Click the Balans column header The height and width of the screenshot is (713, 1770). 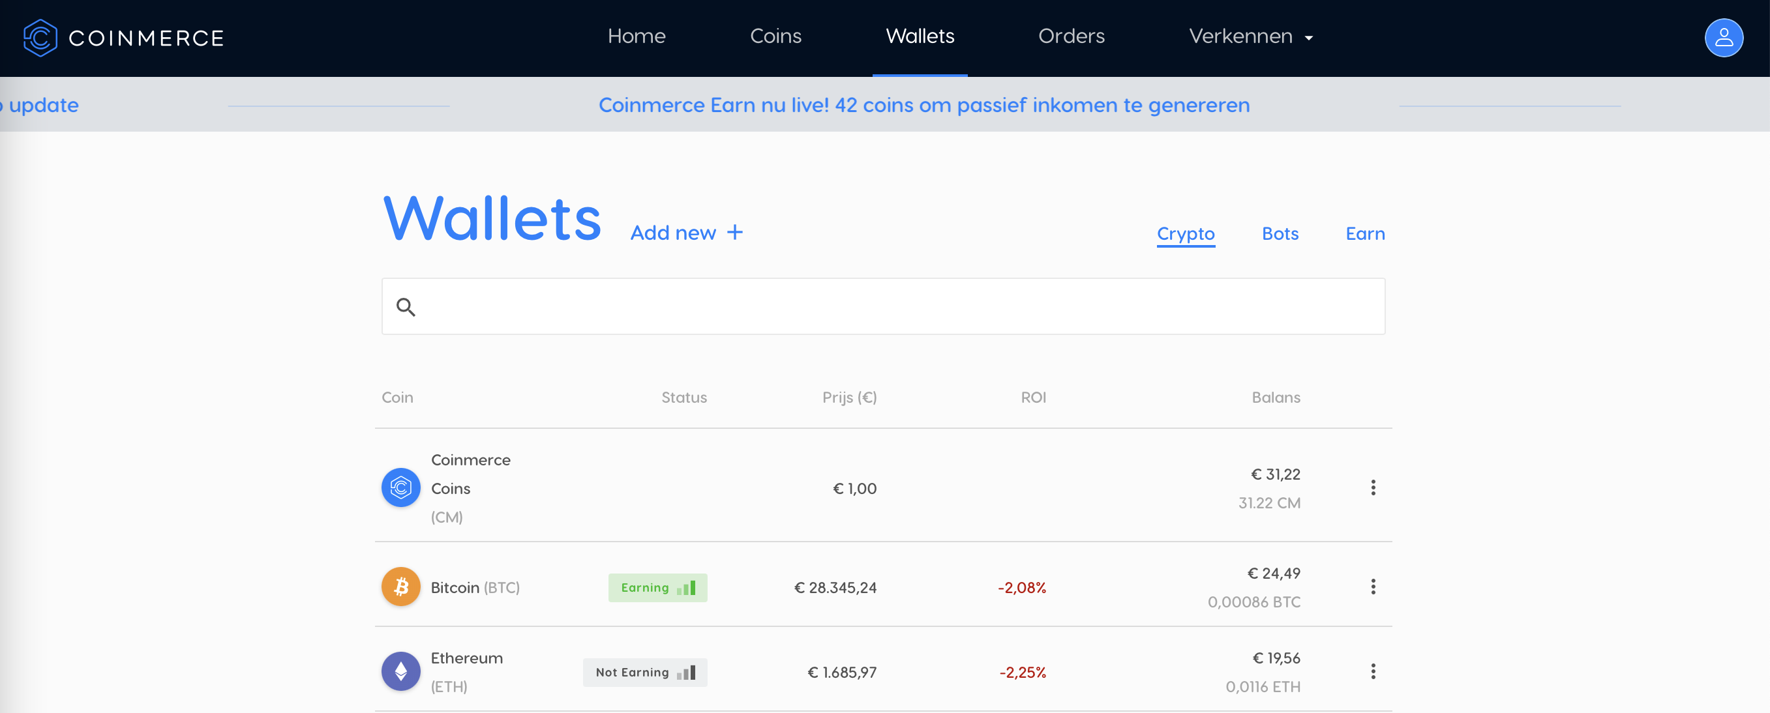click(1275, 398)
